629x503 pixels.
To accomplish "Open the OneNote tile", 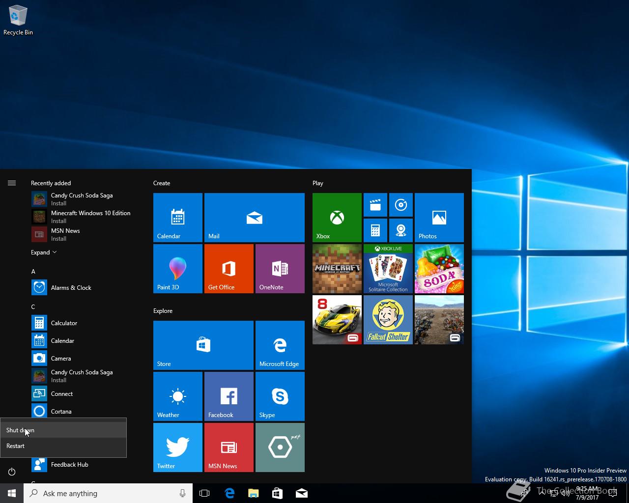I will pos(280,269).
